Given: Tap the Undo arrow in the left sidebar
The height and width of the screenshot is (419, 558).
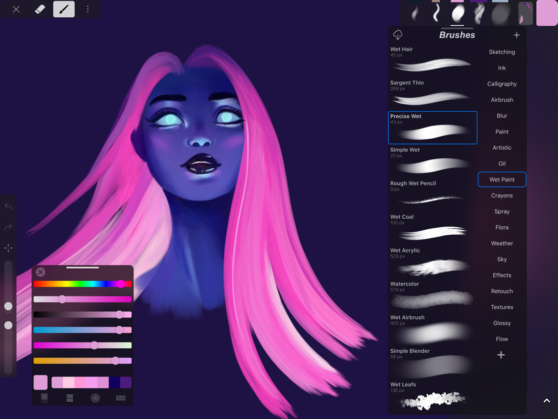Looking at the screenshot, I should pos(8,206).
